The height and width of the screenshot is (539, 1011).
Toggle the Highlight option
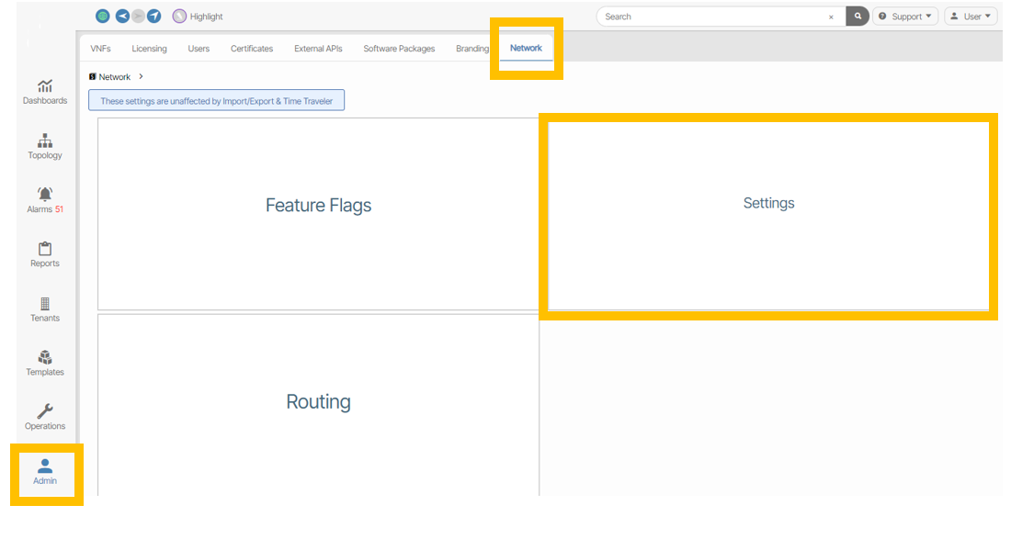198,17
